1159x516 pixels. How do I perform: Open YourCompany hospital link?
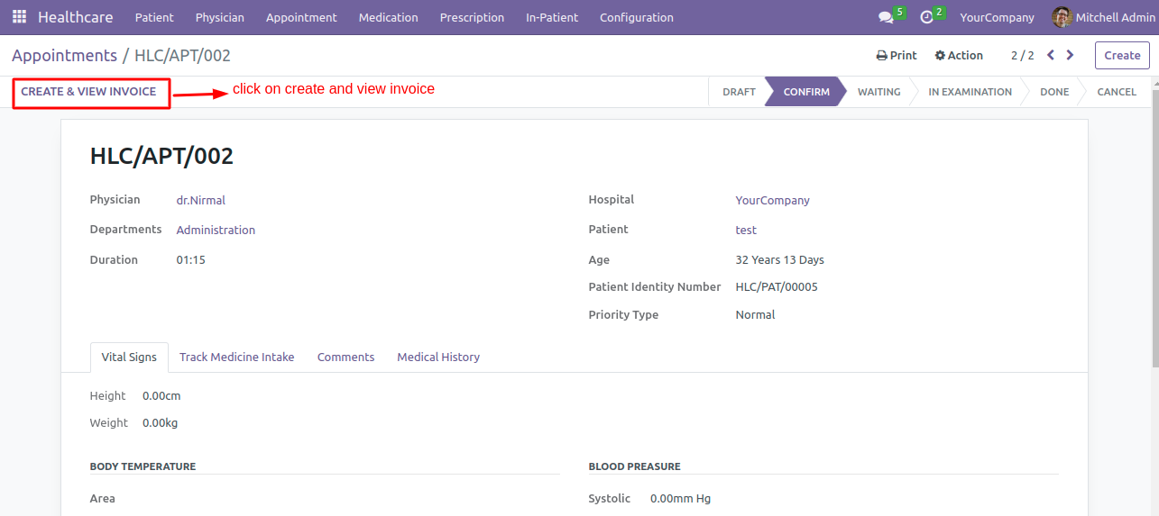point(772,200)
